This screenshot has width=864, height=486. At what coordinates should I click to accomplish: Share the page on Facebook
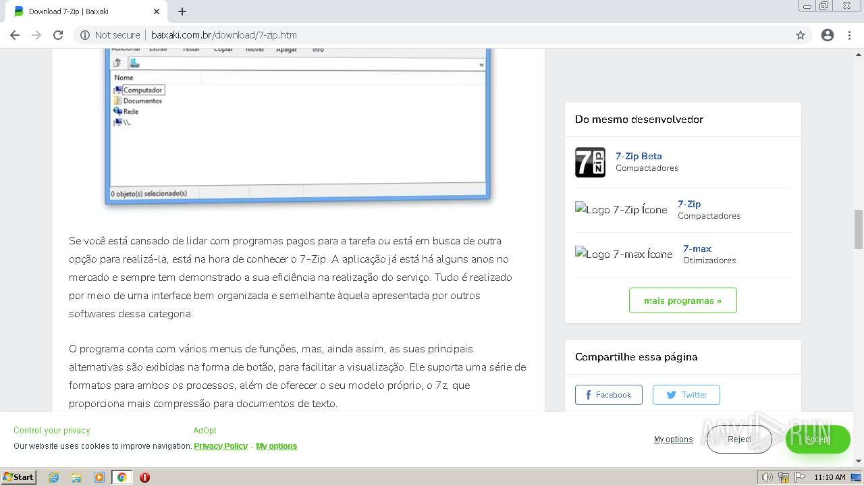click(609, 395)
